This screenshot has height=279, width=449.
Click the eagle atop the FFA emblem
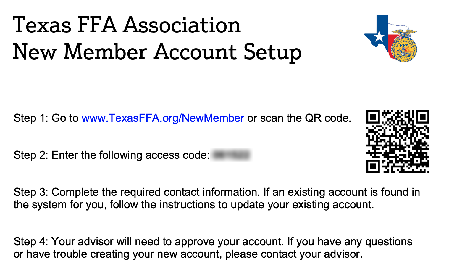[x=404, y=33]
